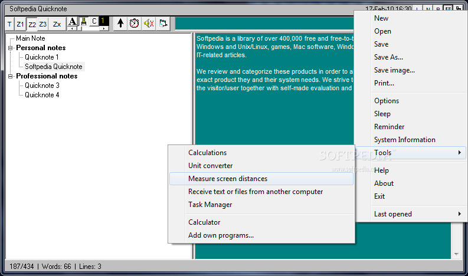Click the paintbrush background color icon
The height and width of the screenshot is (276, 468).
(84, 22)
